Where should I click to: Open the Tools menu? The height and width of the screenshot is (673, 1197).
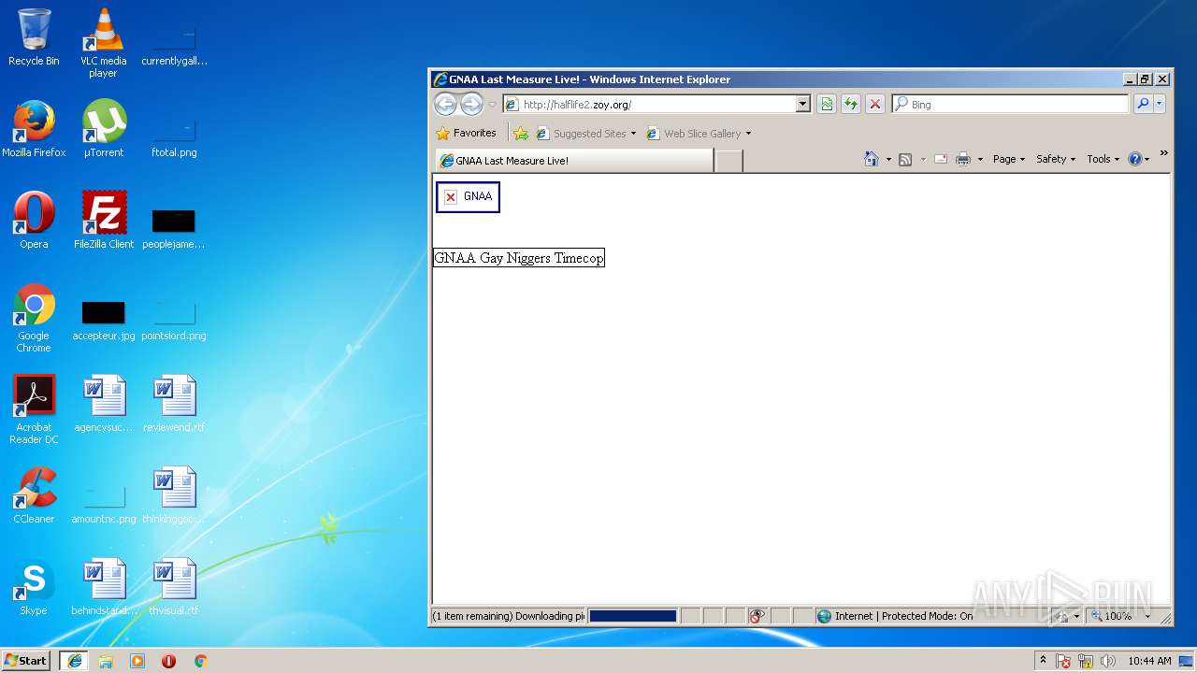1103,160
